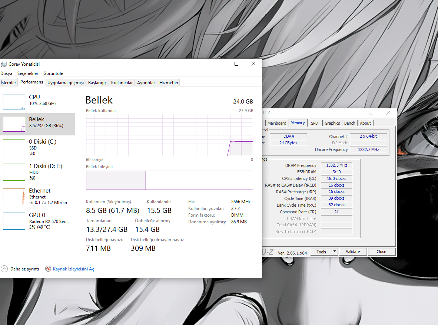This screenshot has height=325, width=438.
Task: Open the Kaynak İzleyicisini Aç link
Action: tap(73, 269)
